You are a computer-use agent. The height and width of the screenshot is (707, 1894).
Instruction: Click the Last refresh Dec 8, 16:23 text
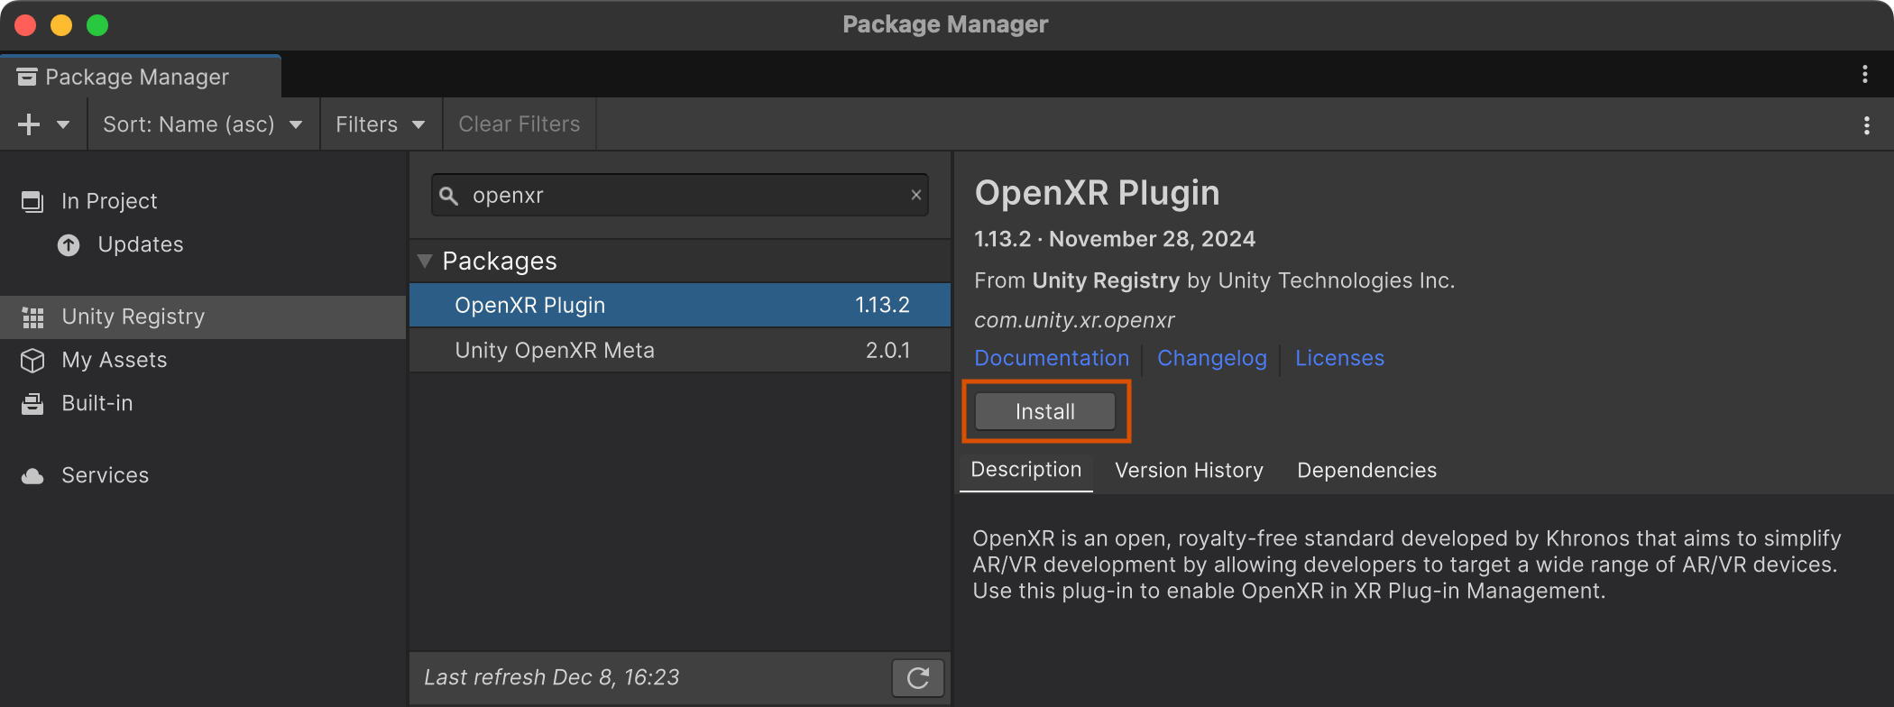(552, 677)
